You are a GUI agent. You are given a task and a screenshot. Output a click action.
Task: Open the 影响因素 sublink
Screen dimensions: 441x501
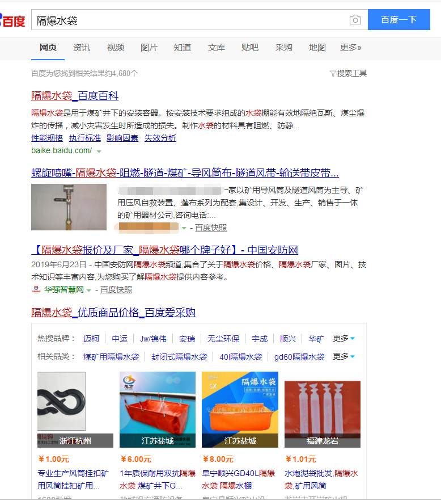122,138
